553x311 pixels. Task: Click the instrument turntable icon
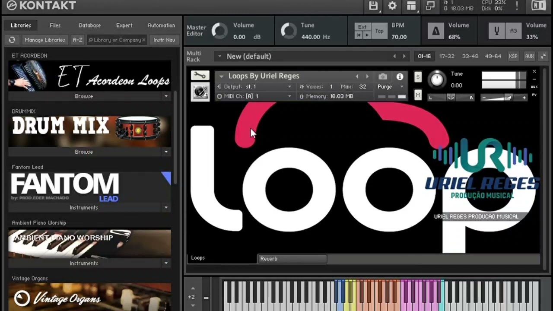pos(200,92)
